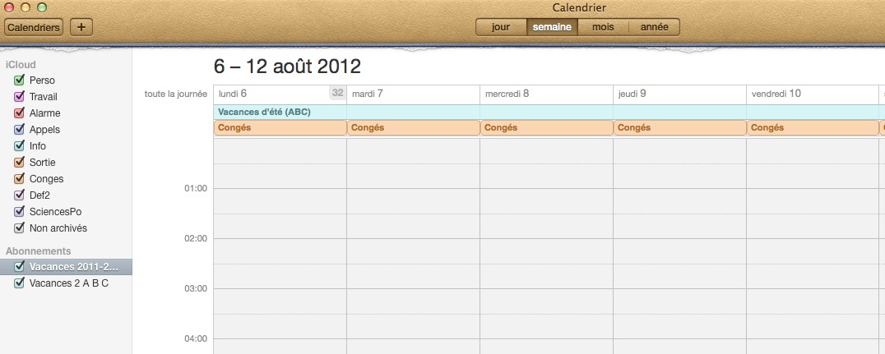Show the année view

654,27
